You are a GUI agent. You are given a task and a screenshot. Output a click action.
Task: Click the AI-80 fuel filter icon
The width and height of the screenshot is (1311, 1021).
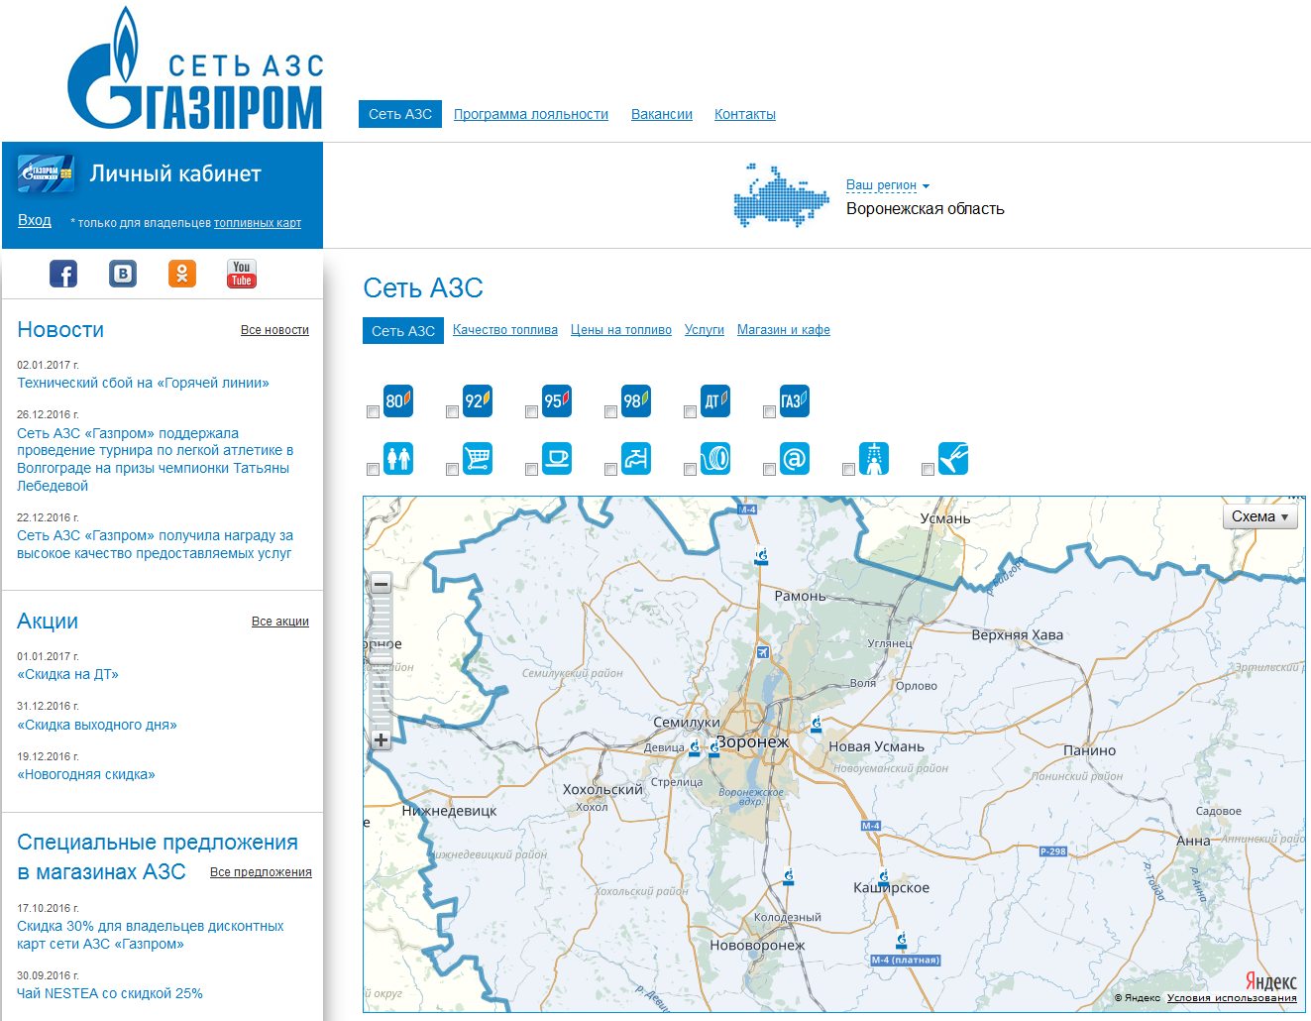coord(398,400)
